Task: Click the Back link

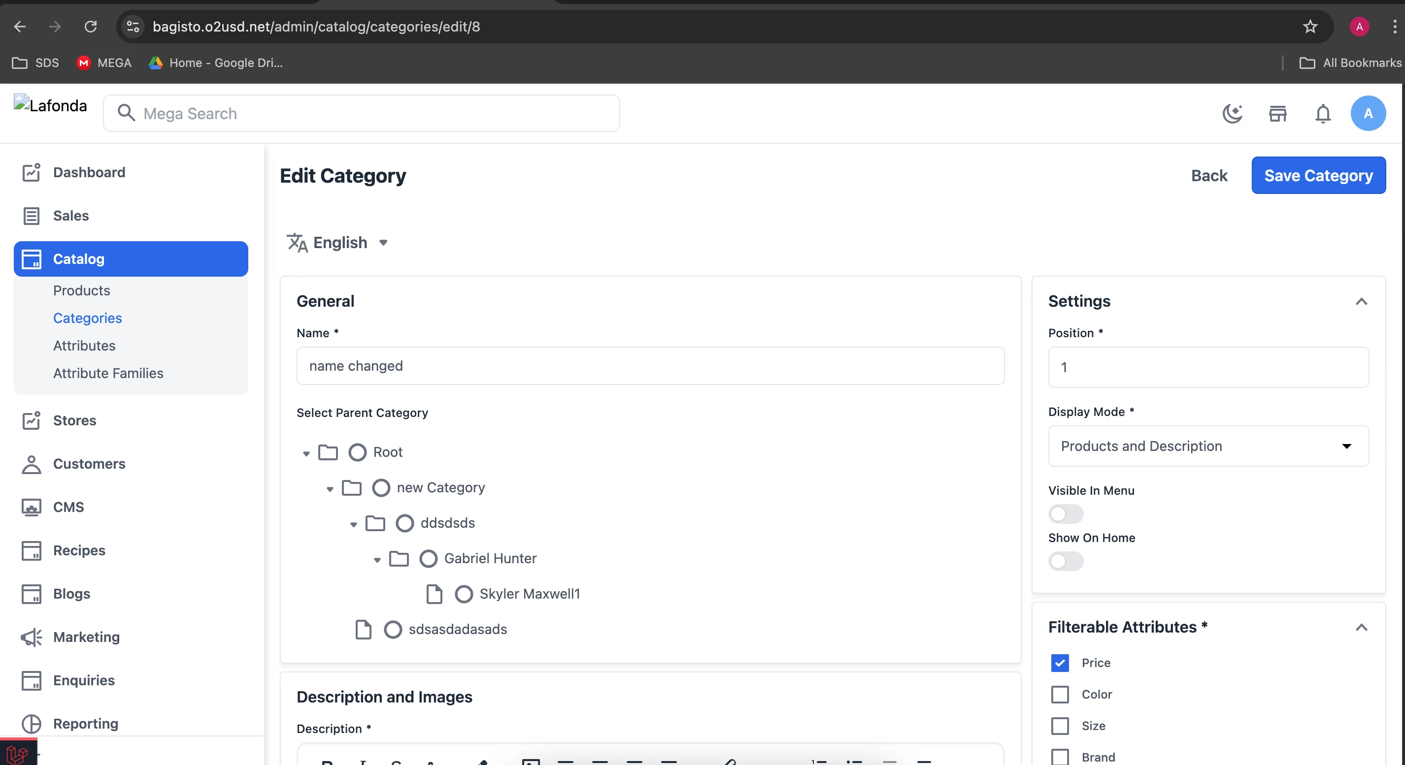Action: (1208, 175)
